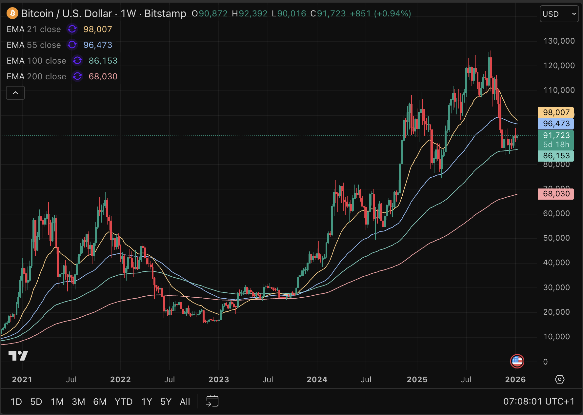Click the TradingView logo
The height and width of the screenshot is (415, 583).
coord(18,356)
